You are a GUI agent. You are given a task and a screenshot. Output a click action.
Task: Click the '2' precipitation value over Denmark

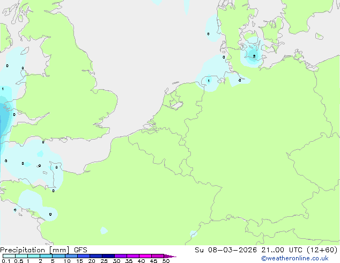pos(254,56)
